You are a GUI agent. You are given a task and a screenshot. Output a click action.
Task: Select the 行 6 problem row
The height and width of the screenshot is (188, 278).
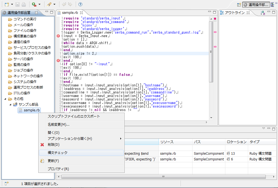(200, 159)
